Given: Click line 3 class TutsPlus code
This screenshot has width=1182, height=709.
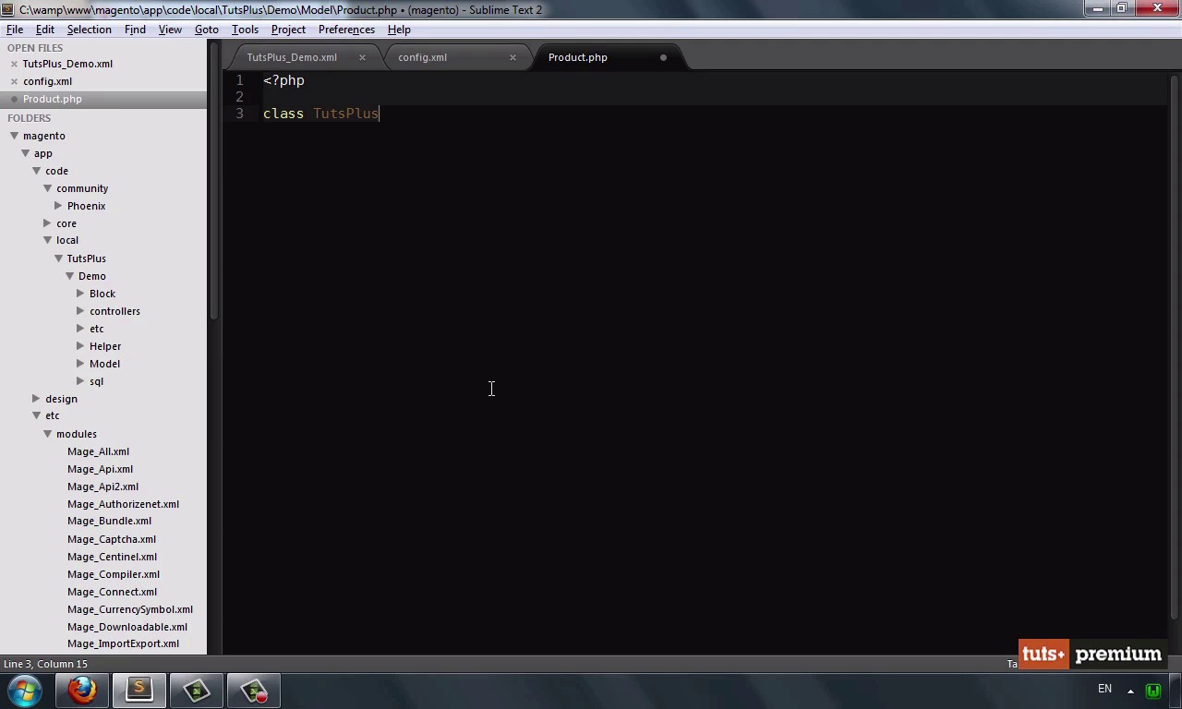Looking at the screenshot, I should coord(320,114).
